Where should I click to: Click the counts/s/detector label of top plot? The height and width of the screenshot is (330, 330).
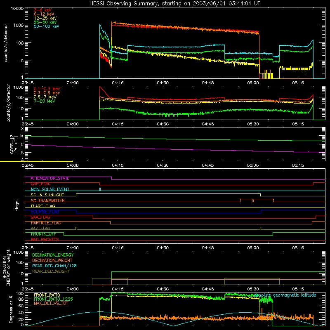(6, 43)
